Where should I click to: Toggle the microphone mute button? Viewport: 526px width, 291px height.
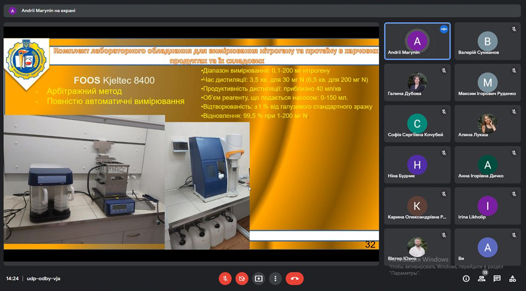pyautogui.click(x=225, y=279)
